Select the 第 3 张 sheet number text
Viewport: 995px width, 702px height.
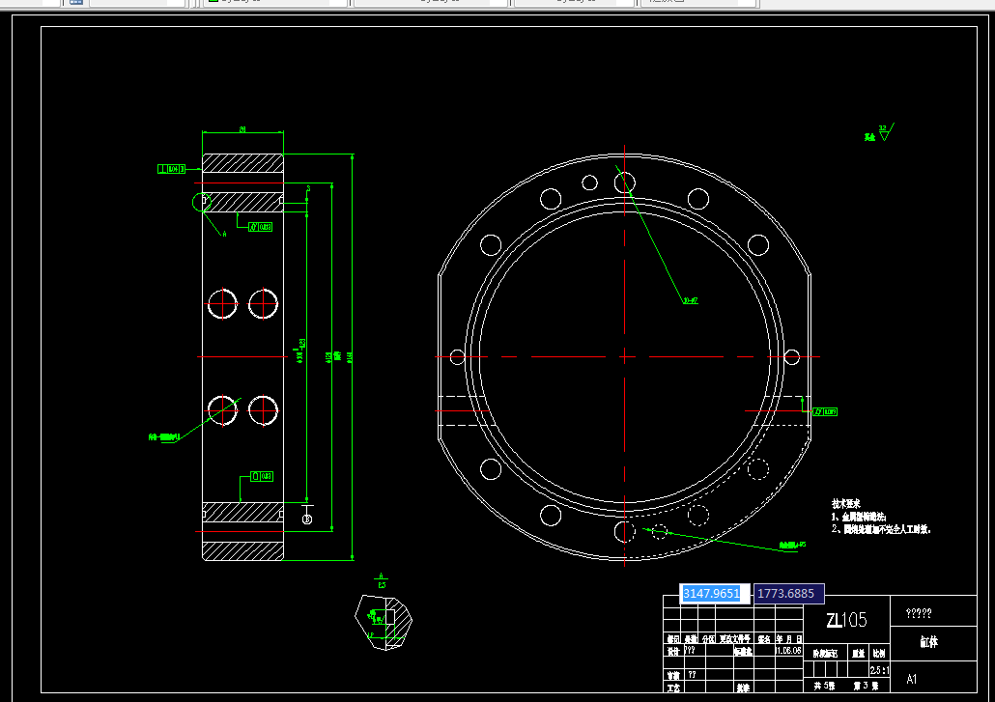[x=867, y=687]
